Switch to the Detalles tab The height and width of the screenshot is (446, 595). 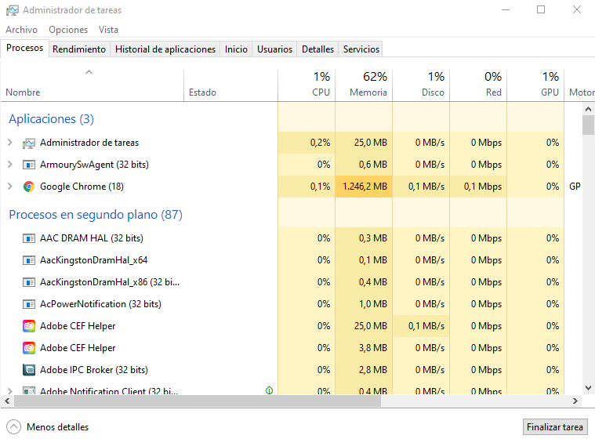point(318,49)
